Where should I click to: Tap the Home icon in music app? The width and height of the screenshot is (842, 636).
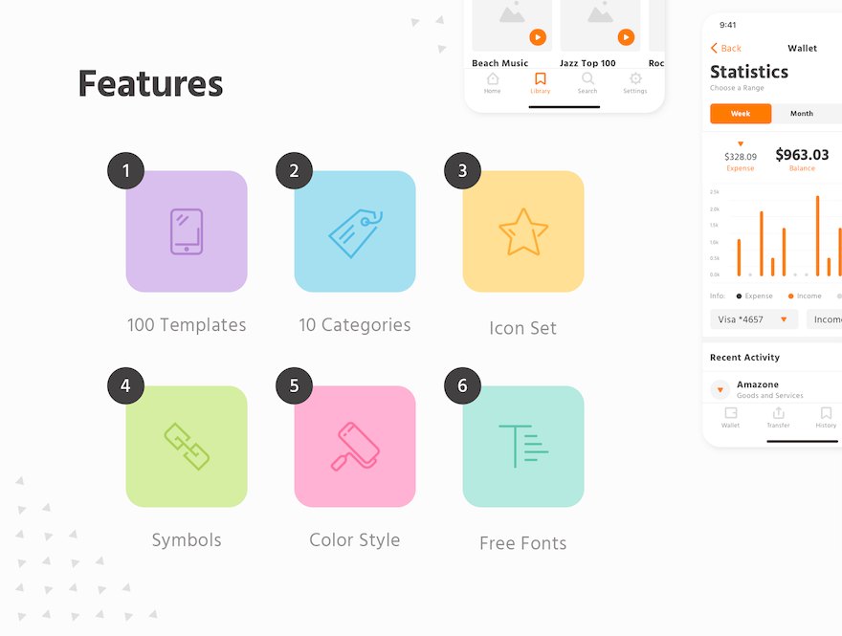pos(493,83)
